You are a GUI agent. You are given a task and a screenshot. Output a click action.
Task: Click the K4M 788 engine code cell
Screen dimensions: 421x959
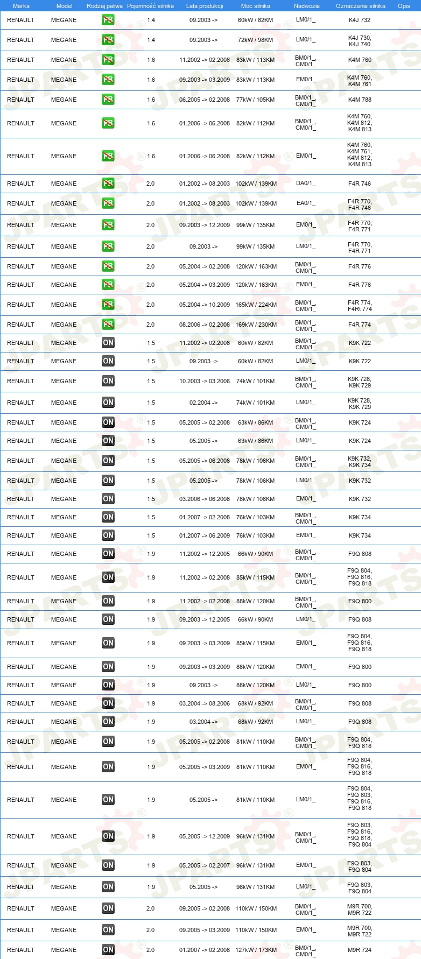pos(360,100)
